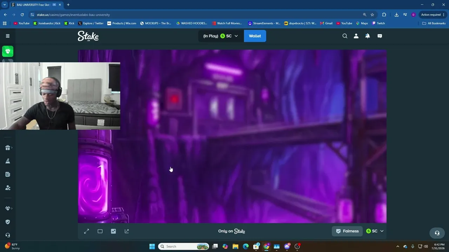Open File Explorer from the taskbar
The width and height of the screenshot is (449, 252).
point(235,246)
